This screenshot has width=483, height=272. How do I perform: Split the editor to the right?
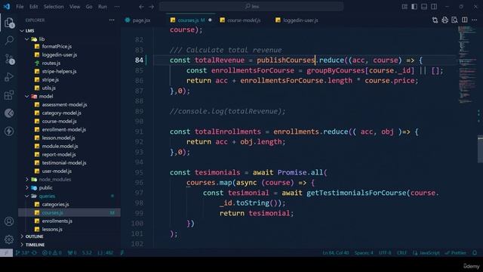click(x=465, y=20)
